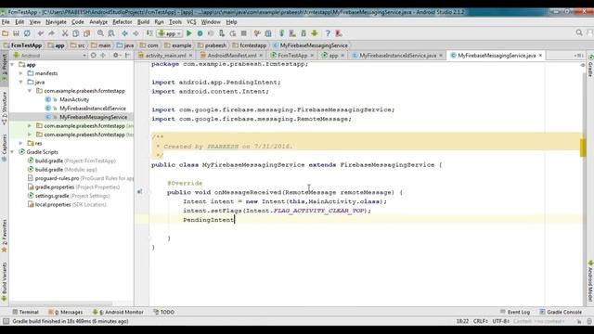Open the Messages tool window
594x334 pixels.
(65, 312)
